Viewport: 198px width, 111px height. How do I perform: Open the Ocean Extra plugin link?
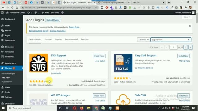(x=74, y=27)
